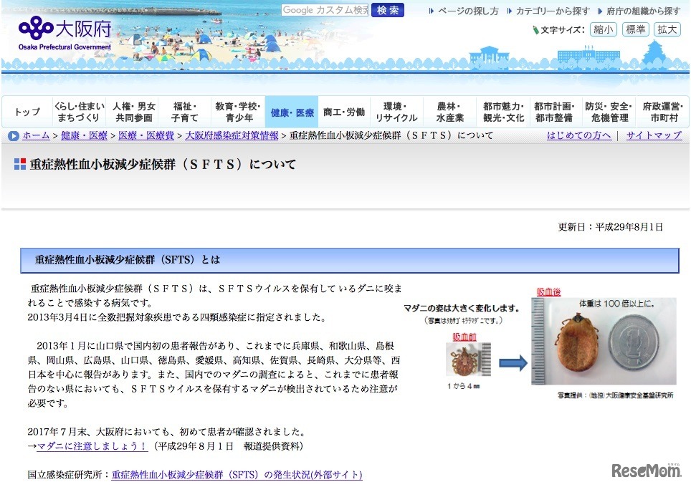This screenshot has height=487, width=691.
Task: Shrink text size using the 縮小 button
Action: 604,29
